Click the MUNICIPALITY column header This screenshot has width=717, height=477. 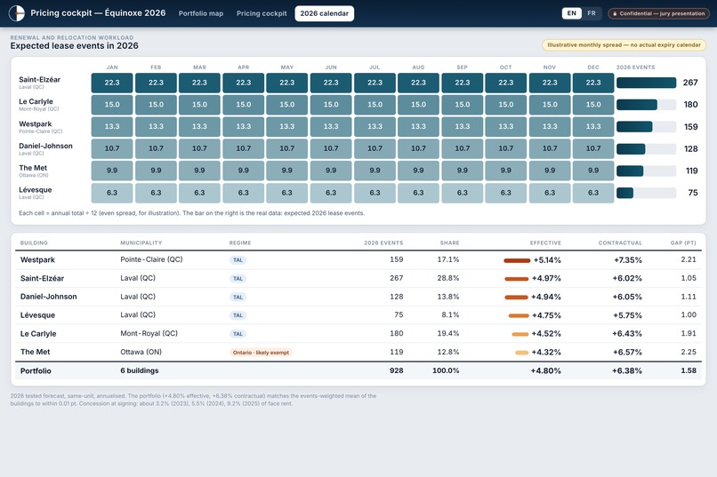point(141,242)
